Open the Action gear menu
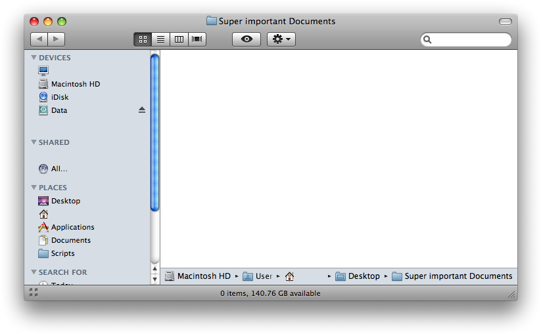Image resolution: width=541 pixels, height=334 pixels. click(x=281, y=39)
